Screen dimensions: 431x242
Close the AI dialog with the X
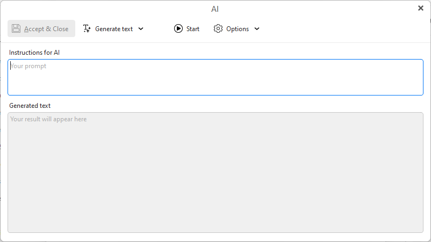coord(421,8)
